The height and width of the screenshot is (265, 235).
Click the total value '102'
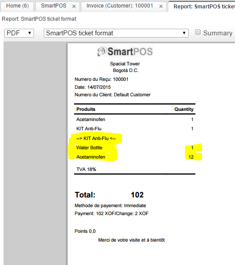point(137,195)
